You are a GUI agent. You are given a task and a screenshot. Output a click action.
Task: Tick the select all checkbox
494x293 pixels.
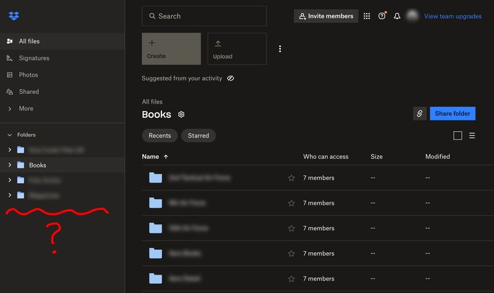point(458,136)
